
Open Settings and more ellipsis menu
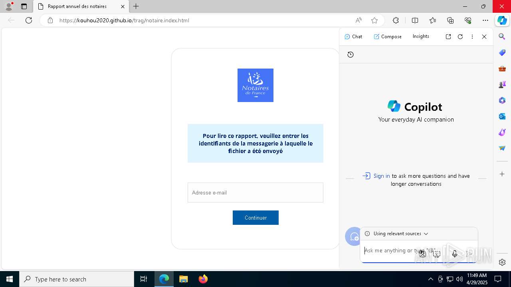485,20
